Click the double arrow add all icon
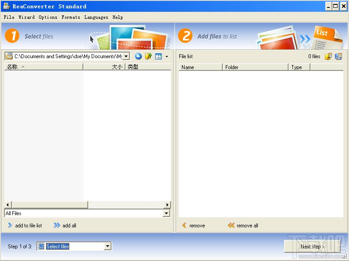The image size is (349, 261). coord(57,225)
